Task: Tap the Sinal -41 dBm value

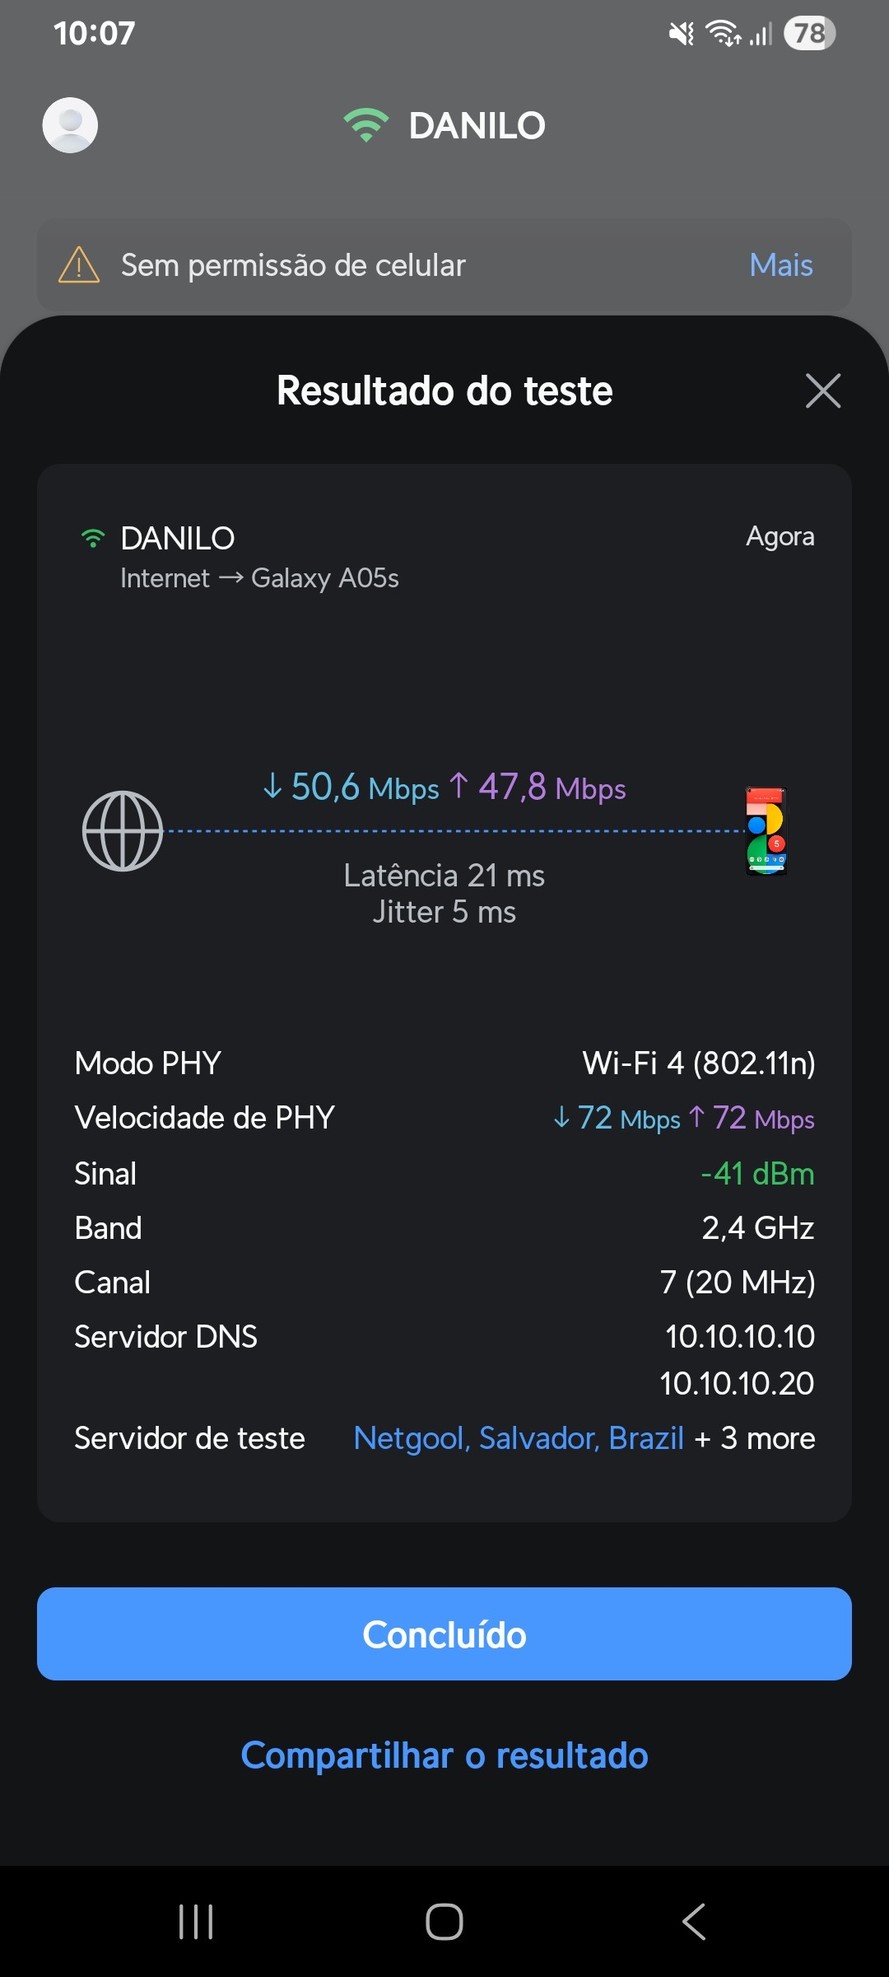Action: (757, 1173)
